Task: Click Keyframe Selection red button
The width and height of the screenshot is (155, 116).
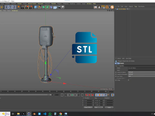Action: pyautogui.click(x=93, y=95)
